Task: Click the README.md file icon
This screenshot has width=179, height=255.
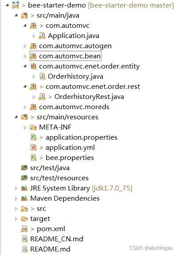Action: (25, 249)
